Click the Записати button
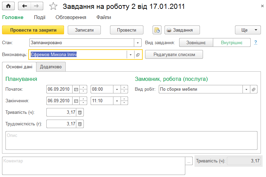The width and height of the screenshot is (266, 177). (x=84, y=30)
